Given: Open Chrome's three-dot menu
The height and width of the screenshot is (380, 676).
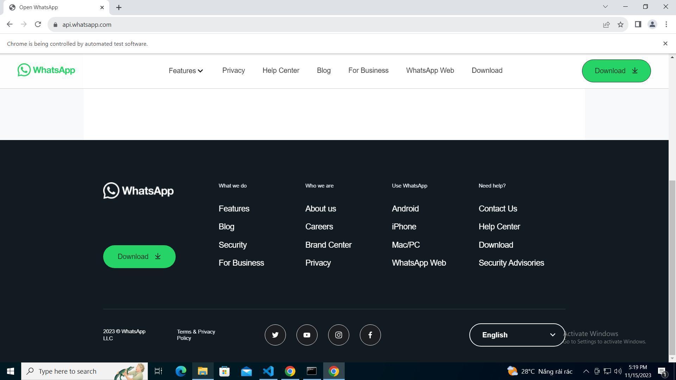Looking at the screenshot, I should (x=666, y=24).
